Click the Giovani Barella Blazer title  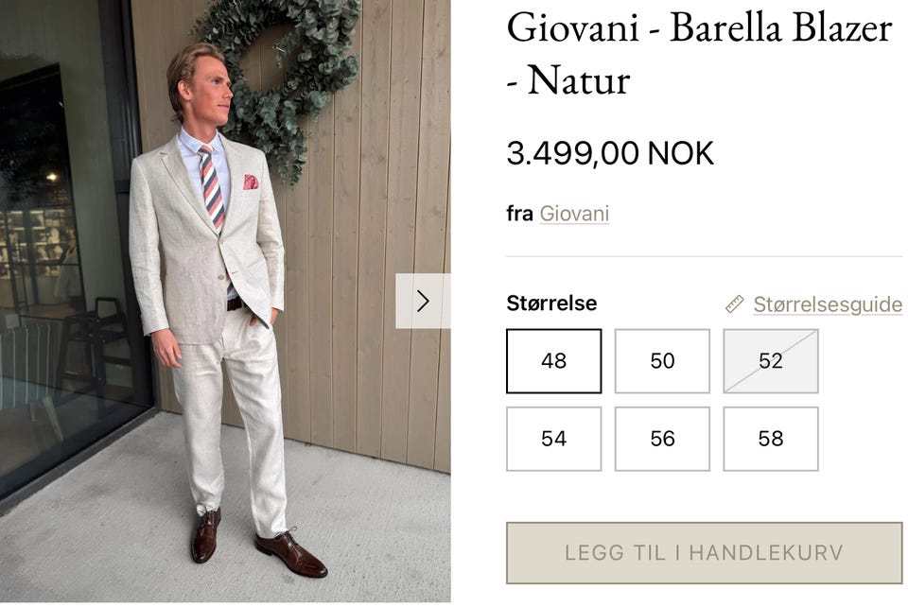click(x=699, y=53)
